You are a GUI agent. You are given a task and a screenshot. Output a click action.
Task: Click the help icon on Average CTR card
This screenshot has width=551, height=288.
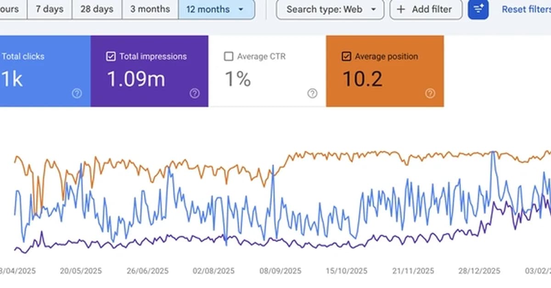pyautogui.click(x=313, y=94)
